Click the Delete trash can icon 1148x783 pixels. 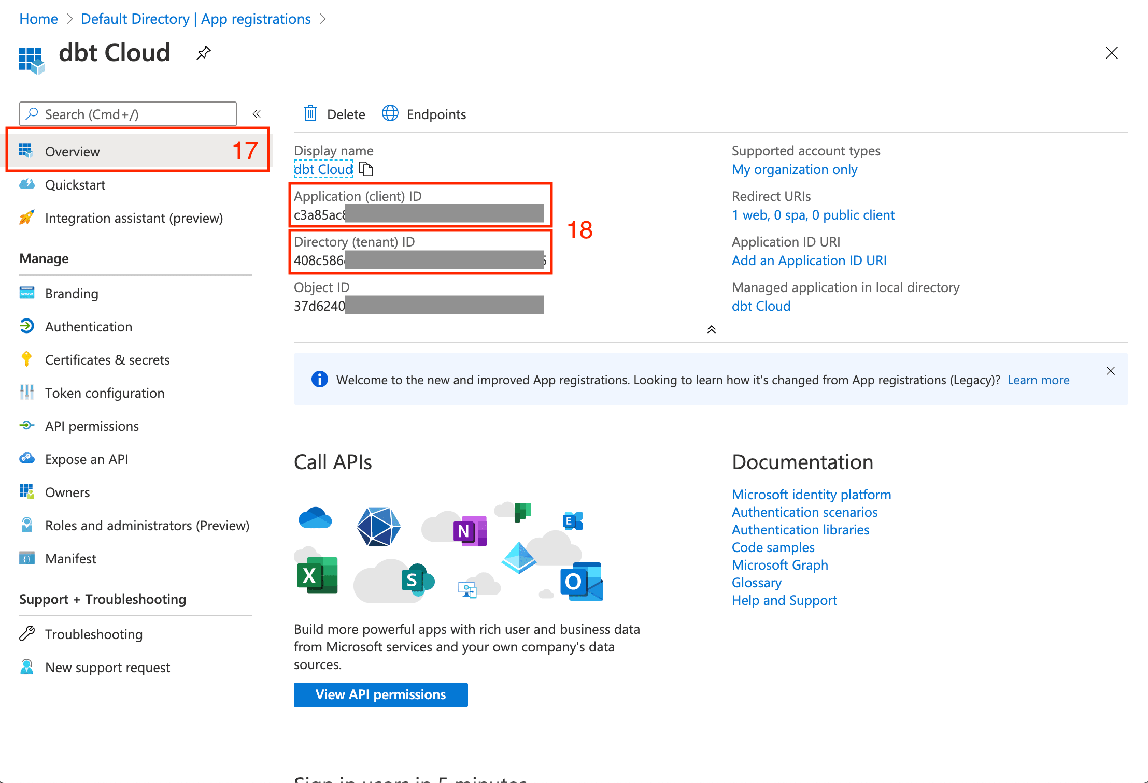(310, 113)
